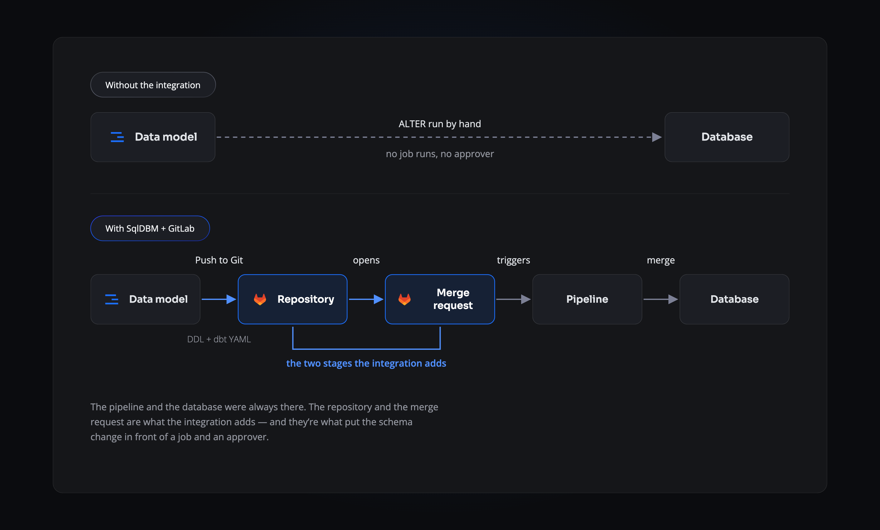This screenshot has height=530, width=880.
Task: Click the SqlDBM icon in the lower Data model box
Action: click(111, 299)
